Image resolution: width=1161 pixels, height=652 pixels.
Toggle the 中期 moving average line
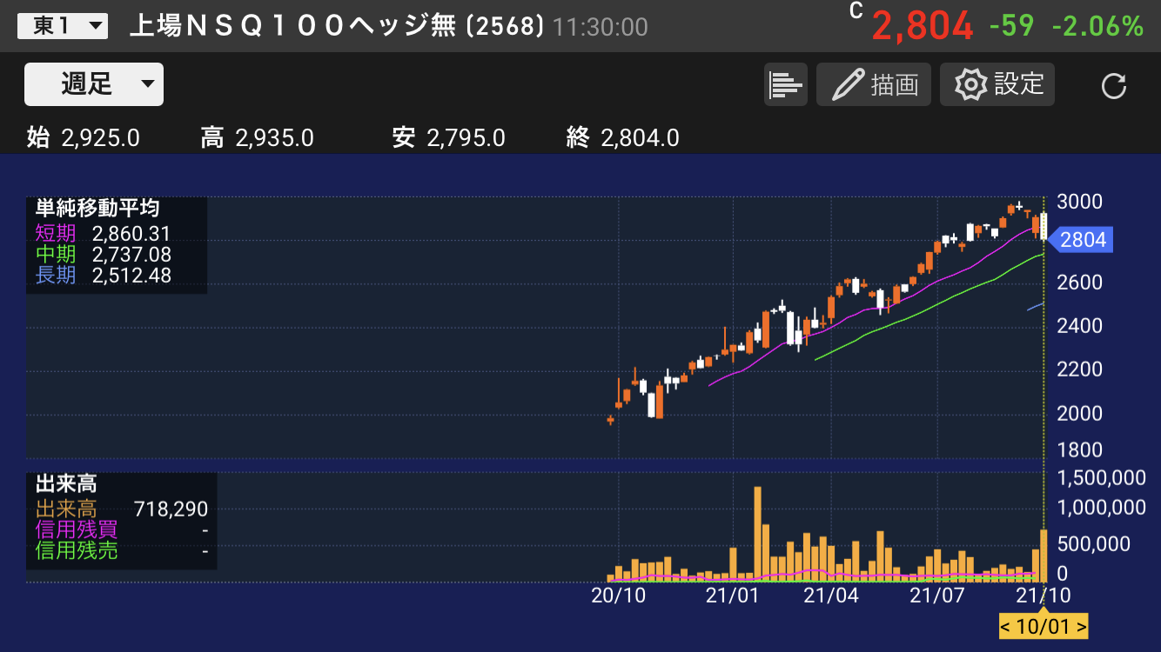pos(56,255)
